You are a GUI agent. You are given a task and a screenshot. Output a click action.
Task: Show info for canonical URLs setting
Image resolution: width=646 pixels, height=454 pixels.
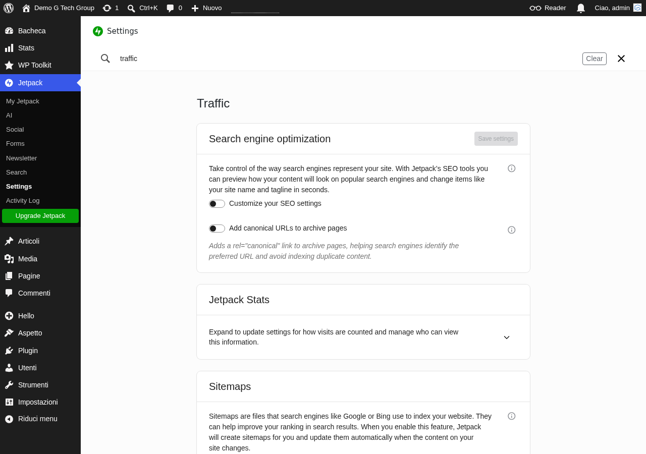tap(512, 230)
